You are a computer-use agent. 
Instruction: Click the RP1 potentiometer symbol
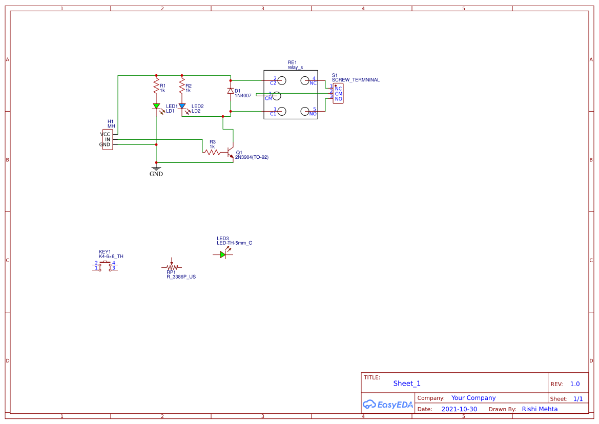[172, 267]
